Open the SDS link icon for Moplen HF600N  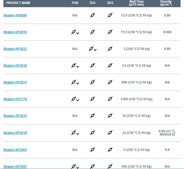tap(110, 15)
